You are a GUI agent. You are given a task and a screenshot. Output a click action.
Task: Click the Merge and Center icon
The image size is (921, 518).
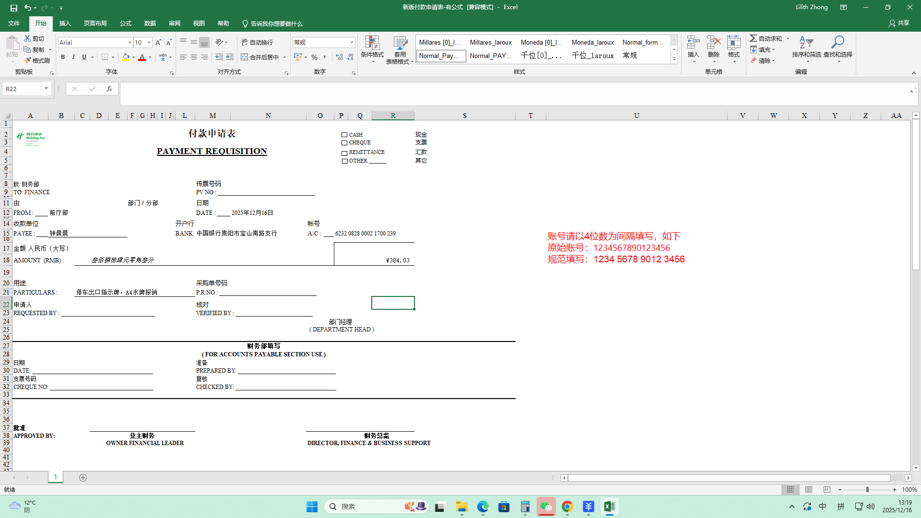[x=244, y=57]
